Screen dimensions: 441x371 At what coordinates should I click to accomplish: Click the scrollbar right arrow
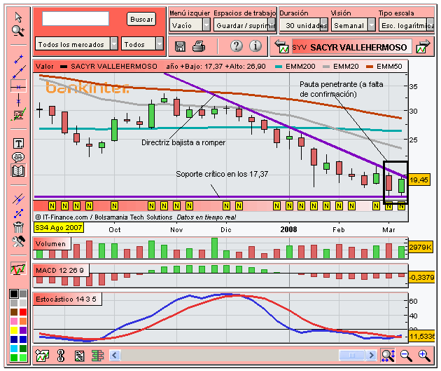(x=371, y=356)
